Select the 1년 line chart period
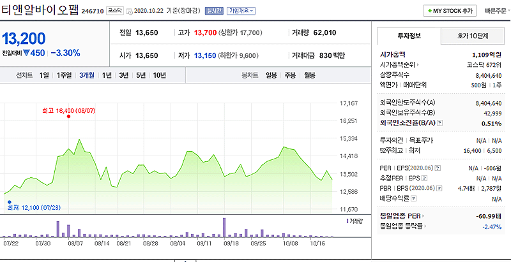 click(x=107, y=75)
